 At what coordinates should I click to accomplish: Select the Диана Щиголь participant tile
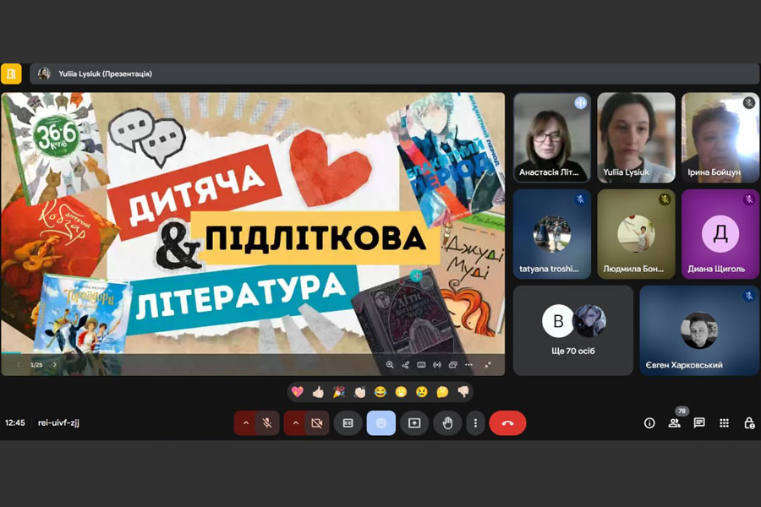click(x=720, y=234)
